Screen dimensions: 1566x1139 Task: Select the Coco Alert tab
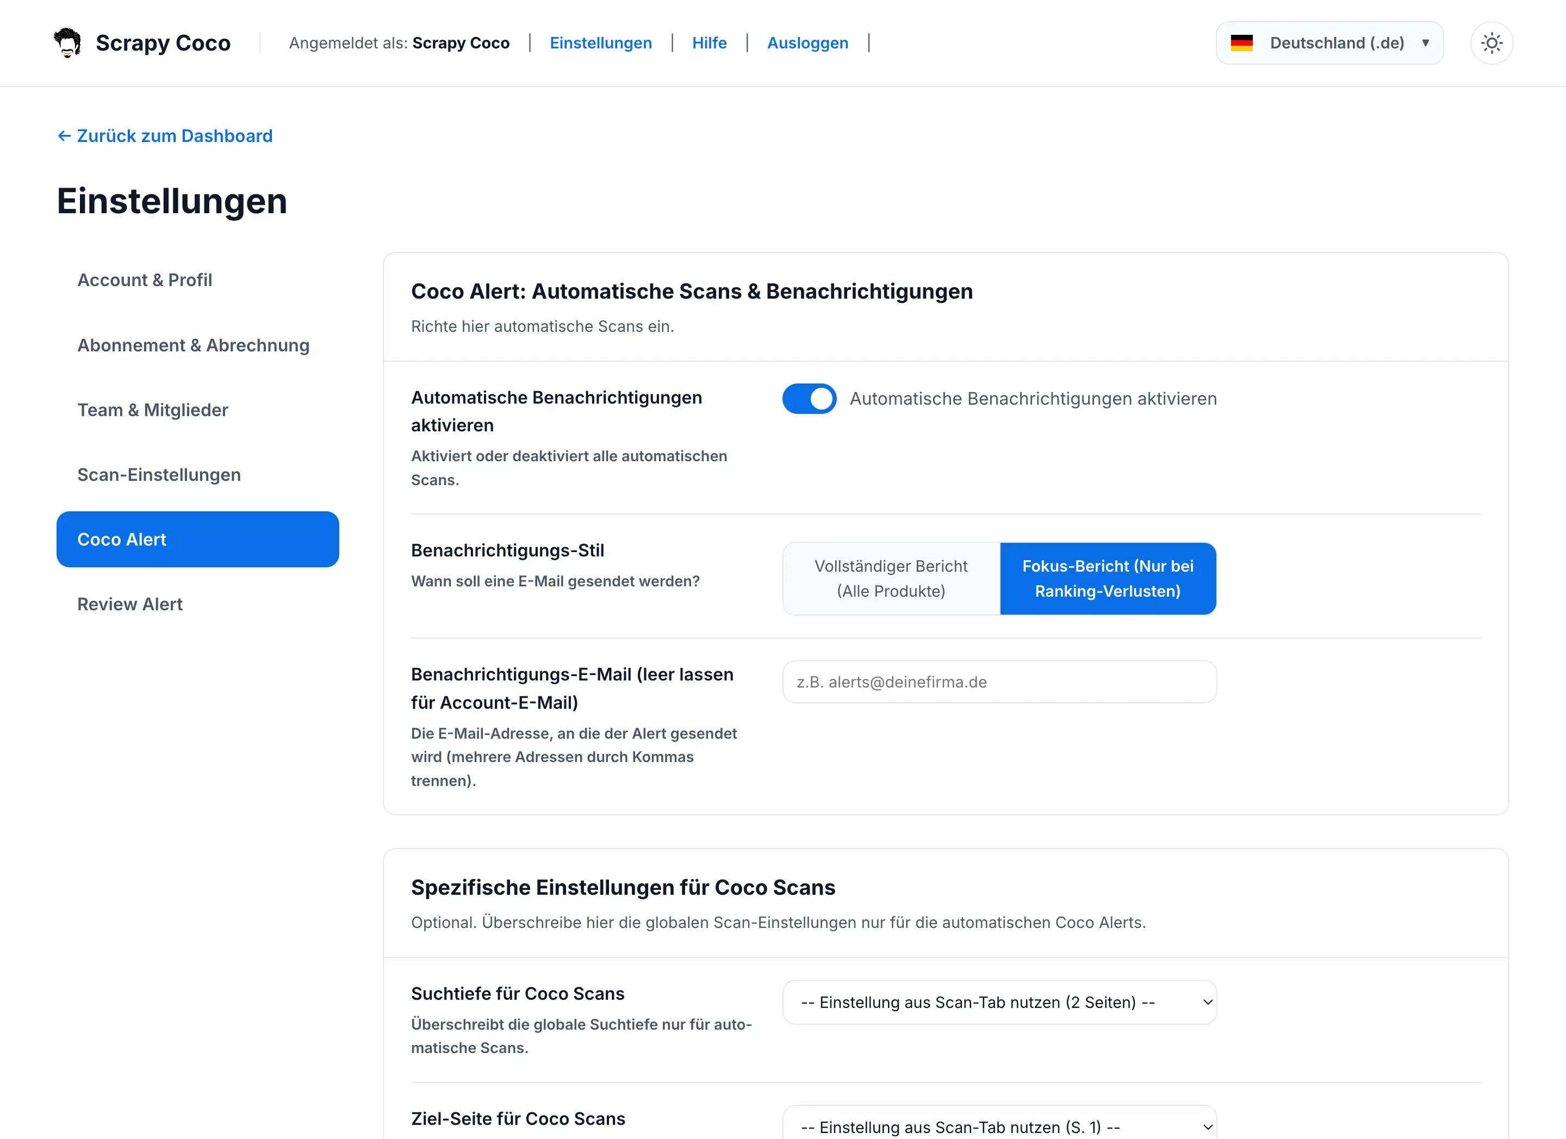point(197,540)
